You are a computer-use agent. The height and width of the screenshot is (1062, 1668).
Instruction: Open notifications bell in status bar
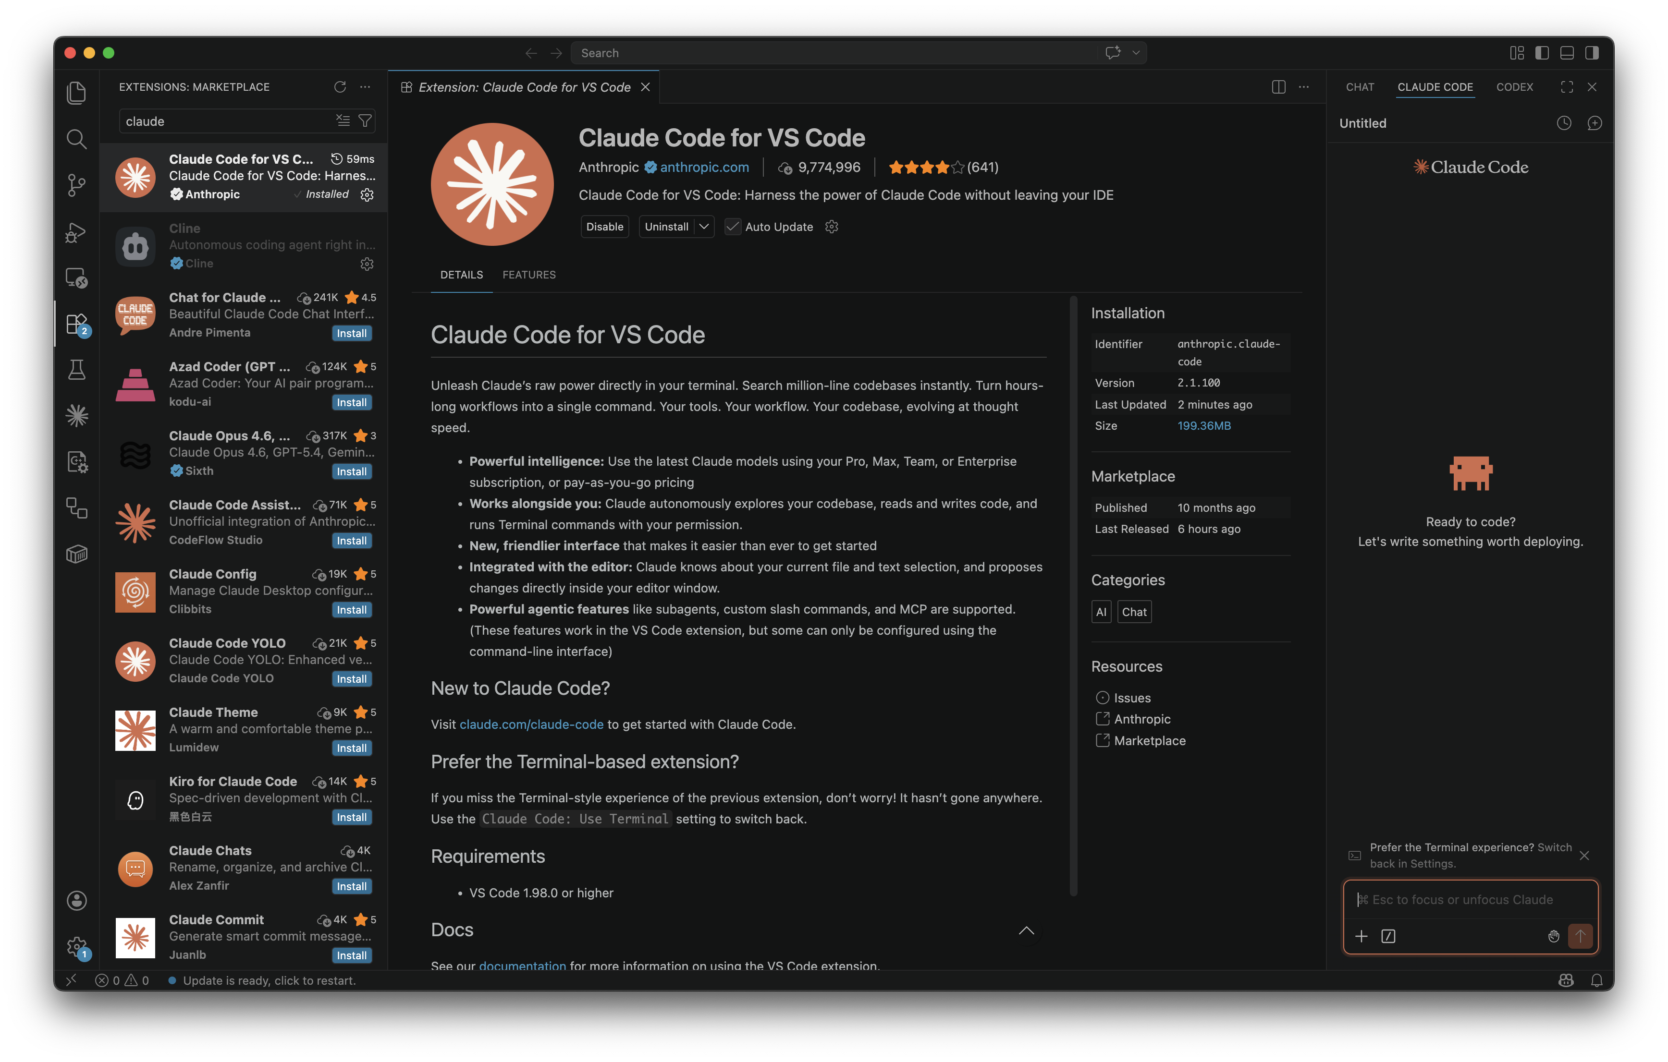1596,980
